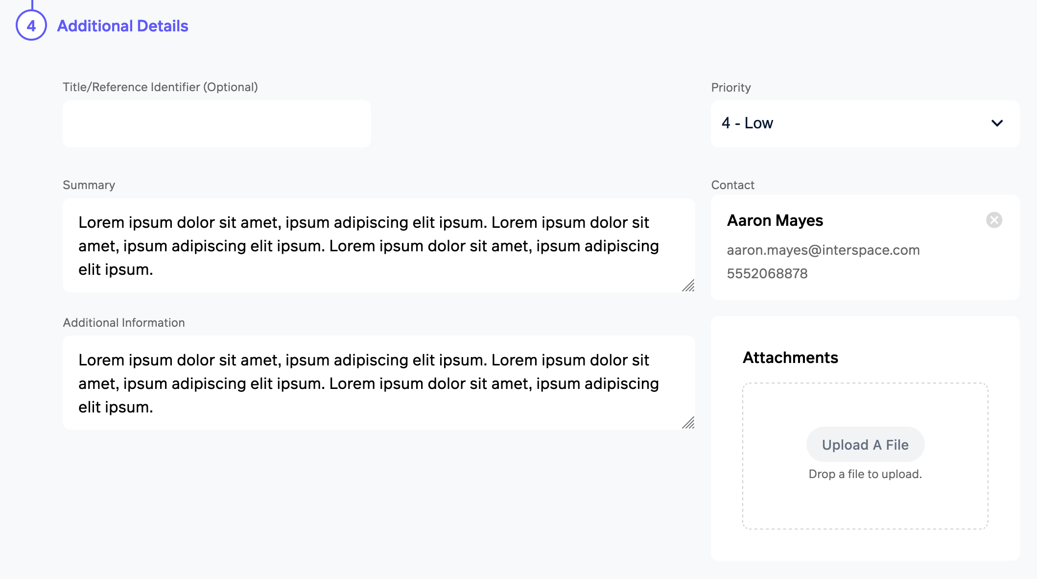Remove Aaron Mayes contact with X icon
1037x579 pixels.
(x=994, y=220)
